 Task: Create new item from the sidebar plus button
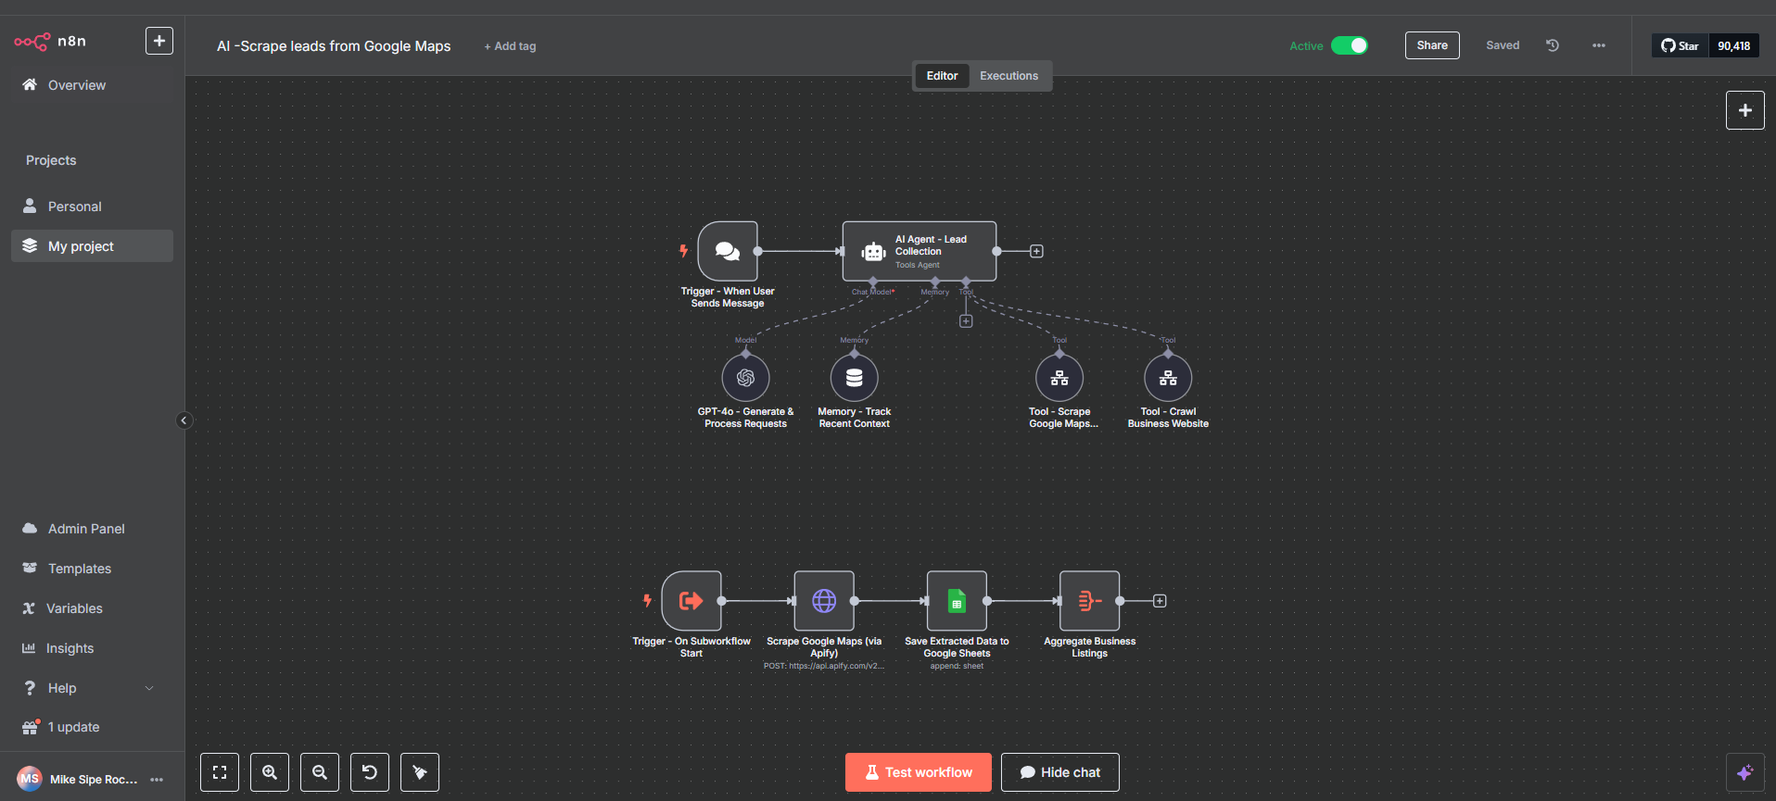(x=159, y=41)
